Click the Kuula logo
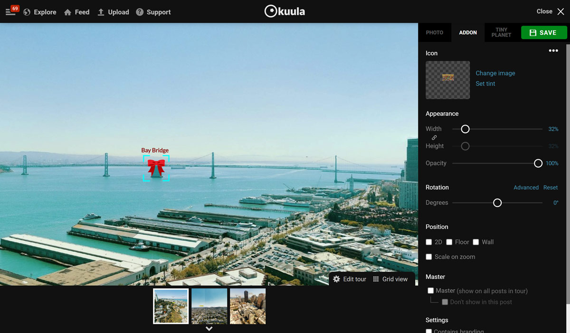 click(x=285, y=11)
